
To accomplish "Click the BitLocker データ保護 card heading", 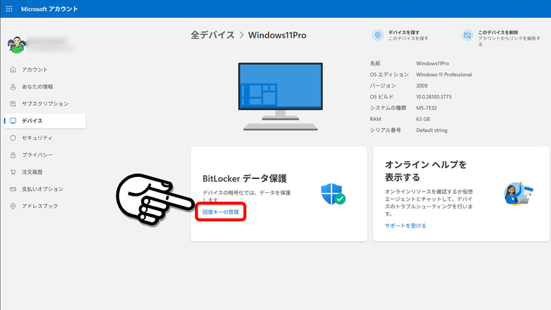I will [x=245, y=178].
